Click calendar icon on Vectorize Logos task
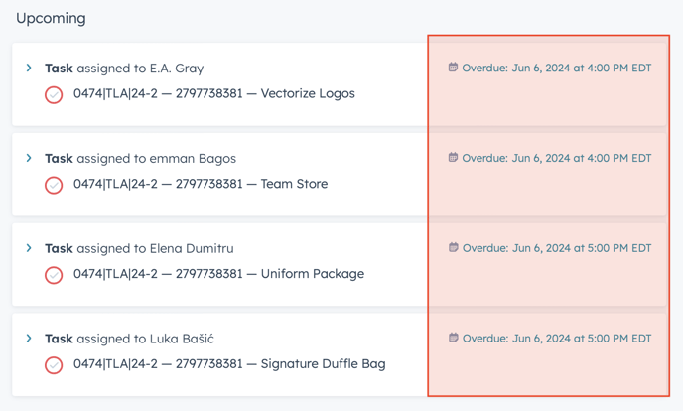Image resolution: width=683 pixels, height=411 pixels. (453, 68)
